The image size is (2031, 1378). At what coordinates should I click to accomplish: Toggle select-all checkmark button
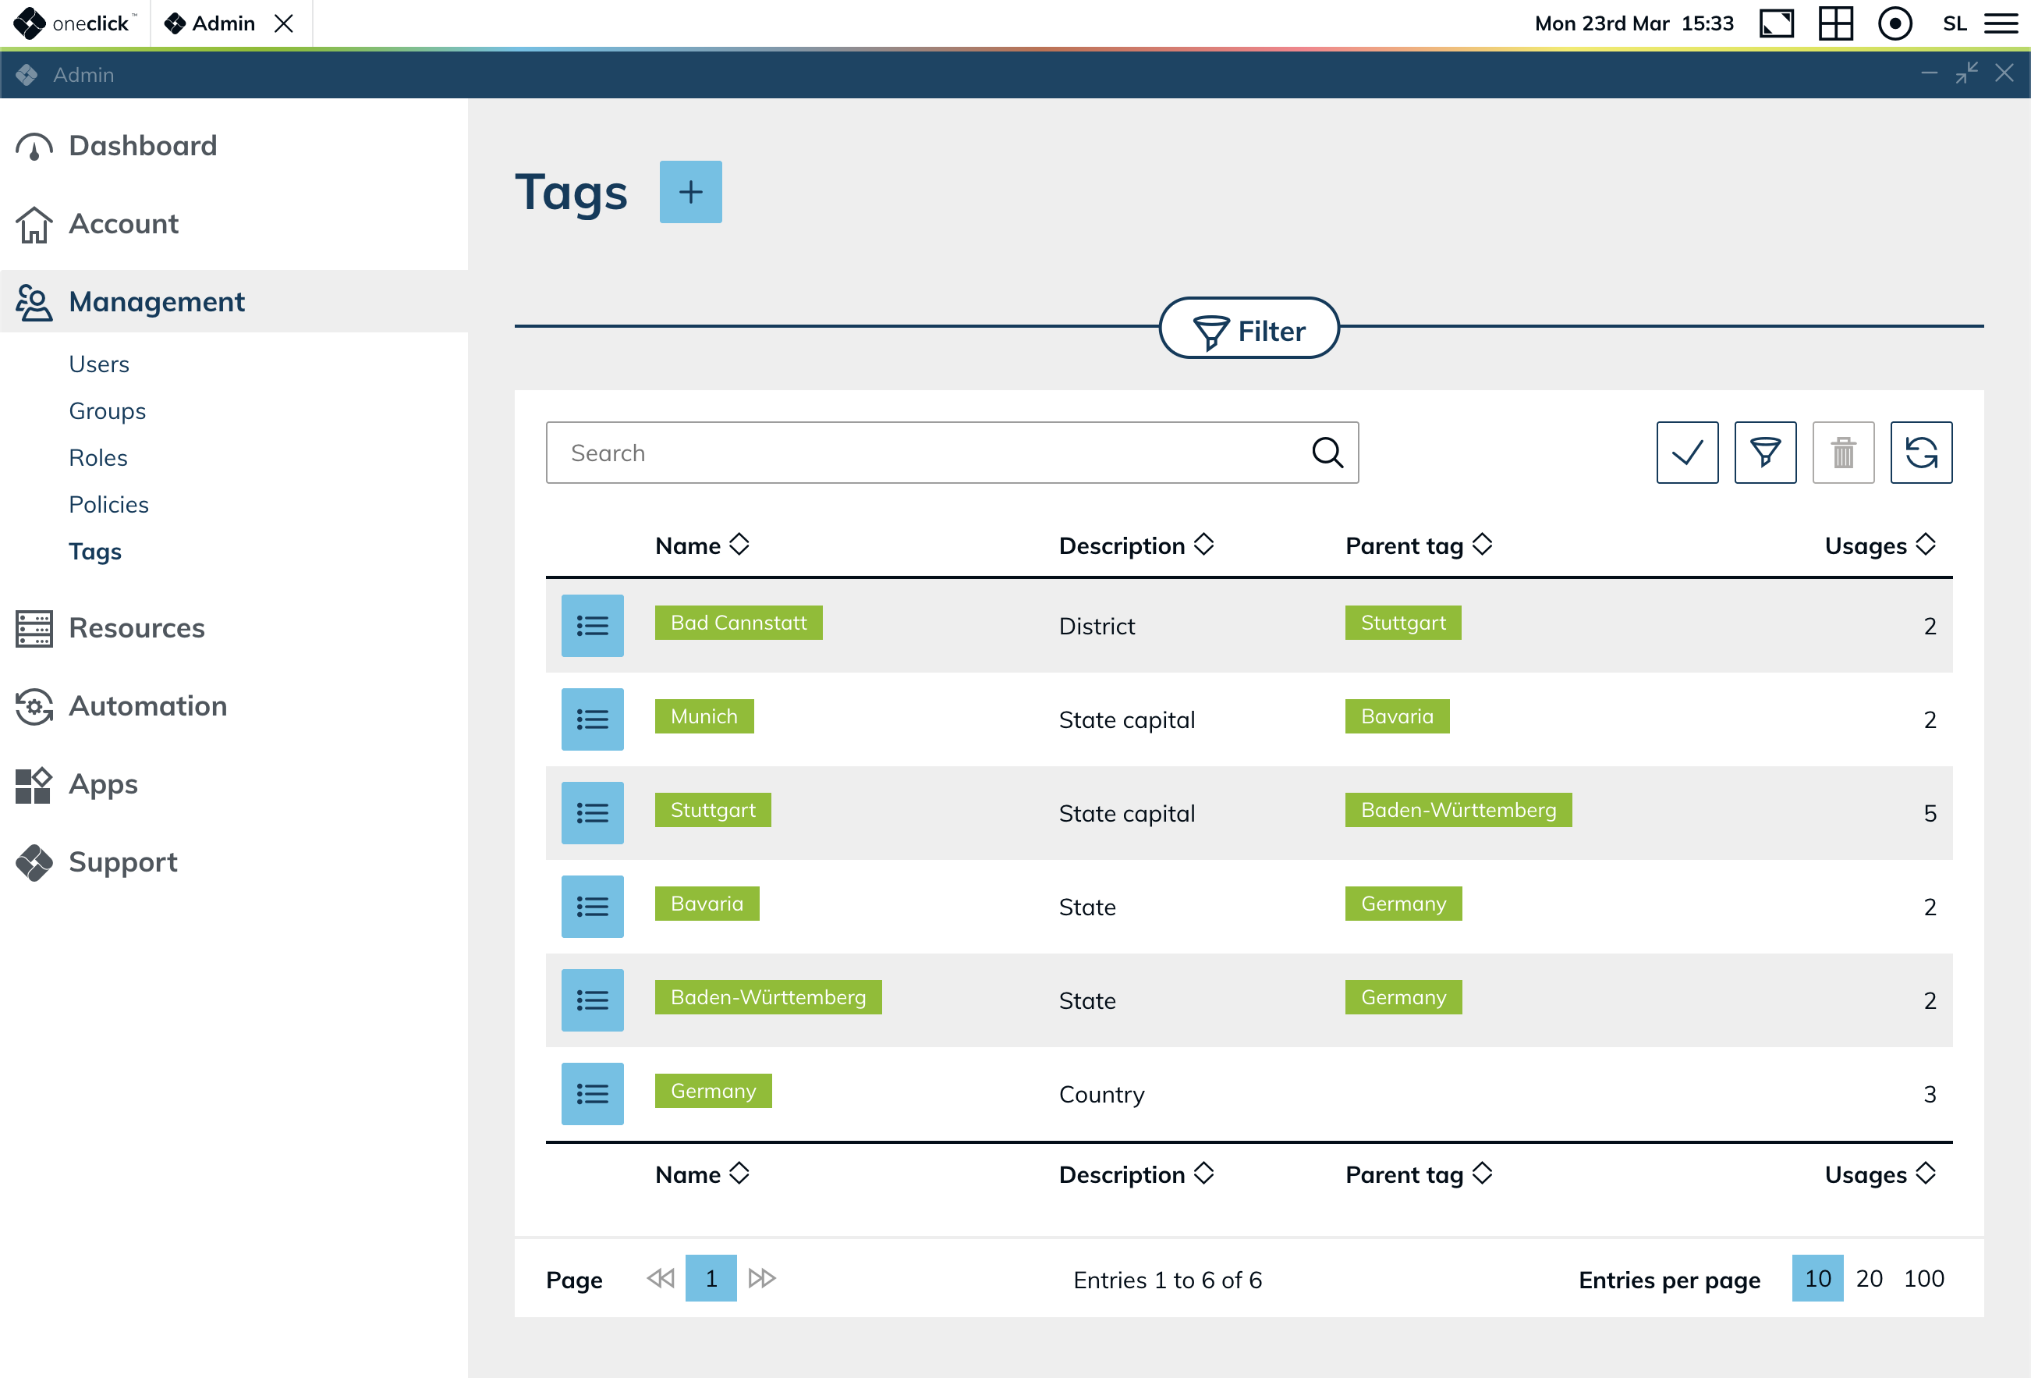[x=1687, y=452]
